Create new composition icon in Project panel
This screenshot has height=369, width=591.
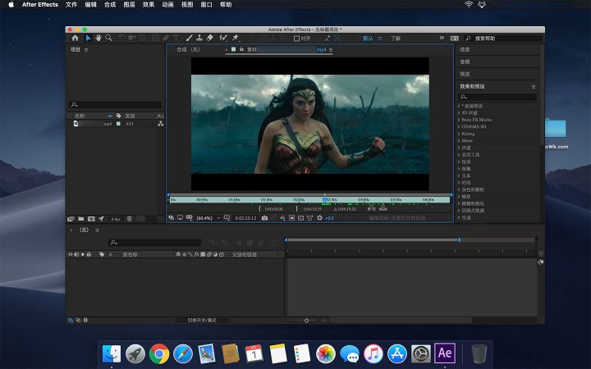91,219
